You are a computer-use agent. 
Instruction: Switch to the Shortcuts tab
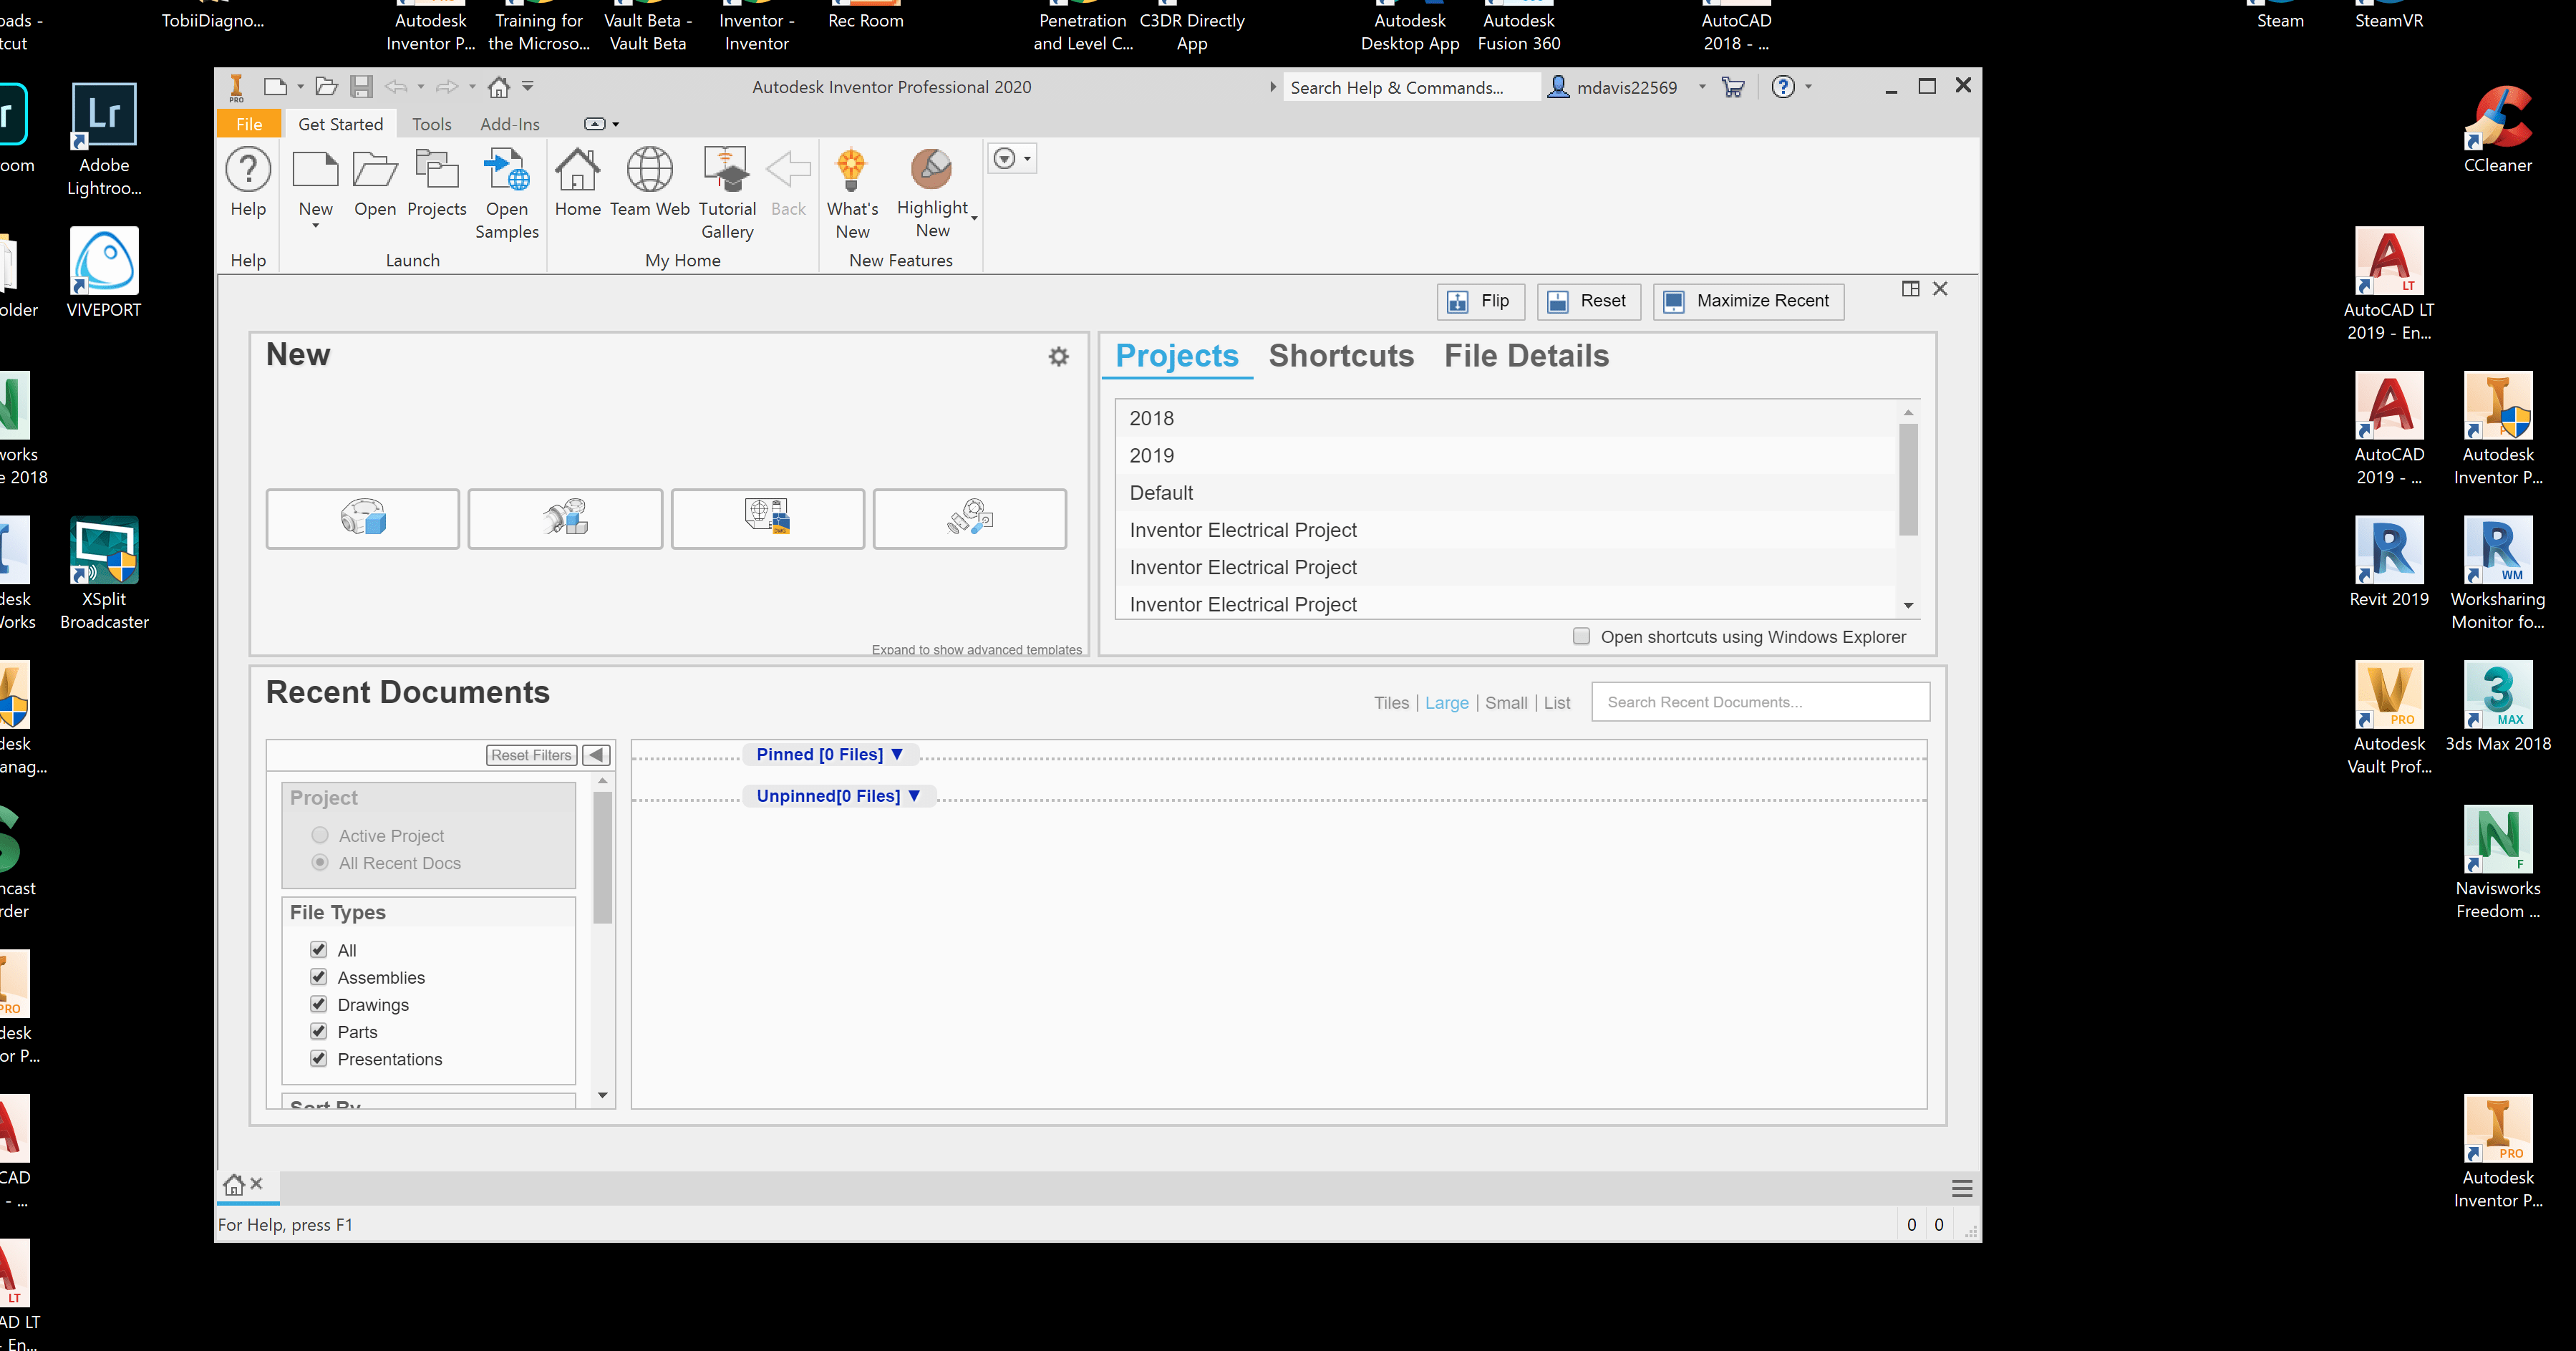[1340, 356]
